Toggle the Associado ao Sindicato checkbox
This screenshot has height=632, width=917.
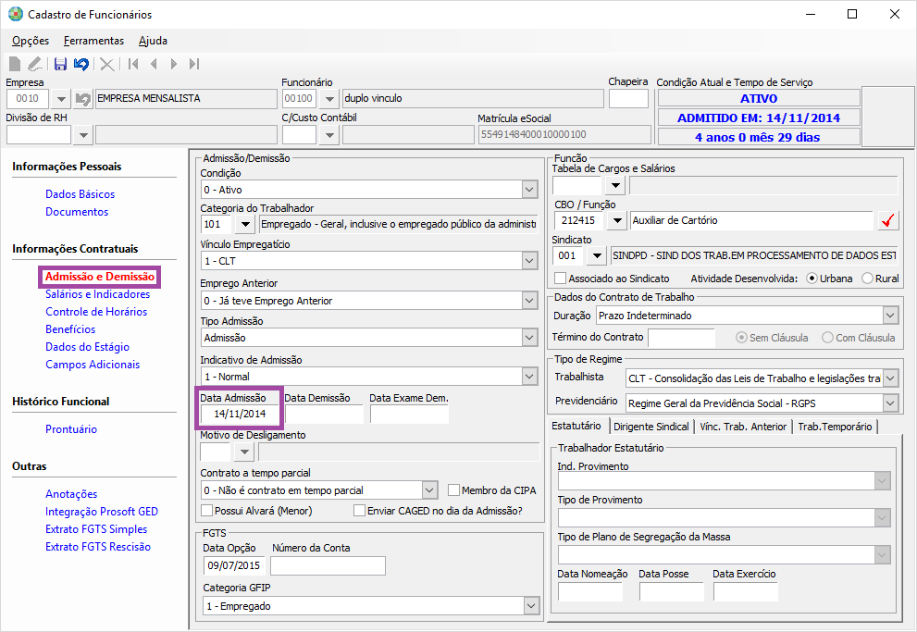pos(560,279)
